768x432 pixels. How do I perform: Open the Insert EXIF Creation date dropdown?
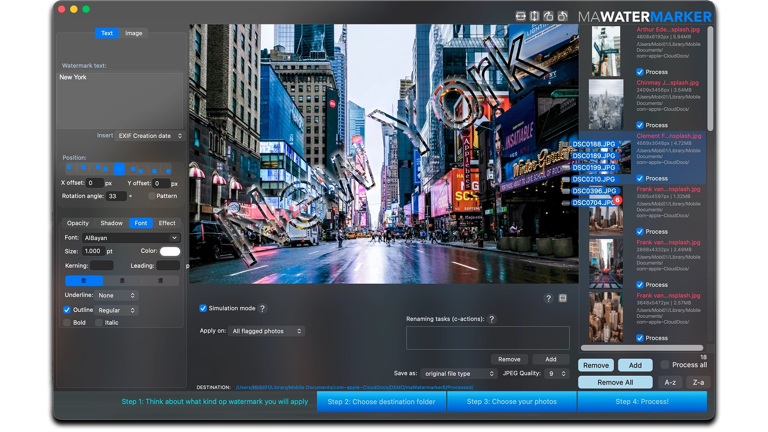pyautogui.click(x=149, y=136)
